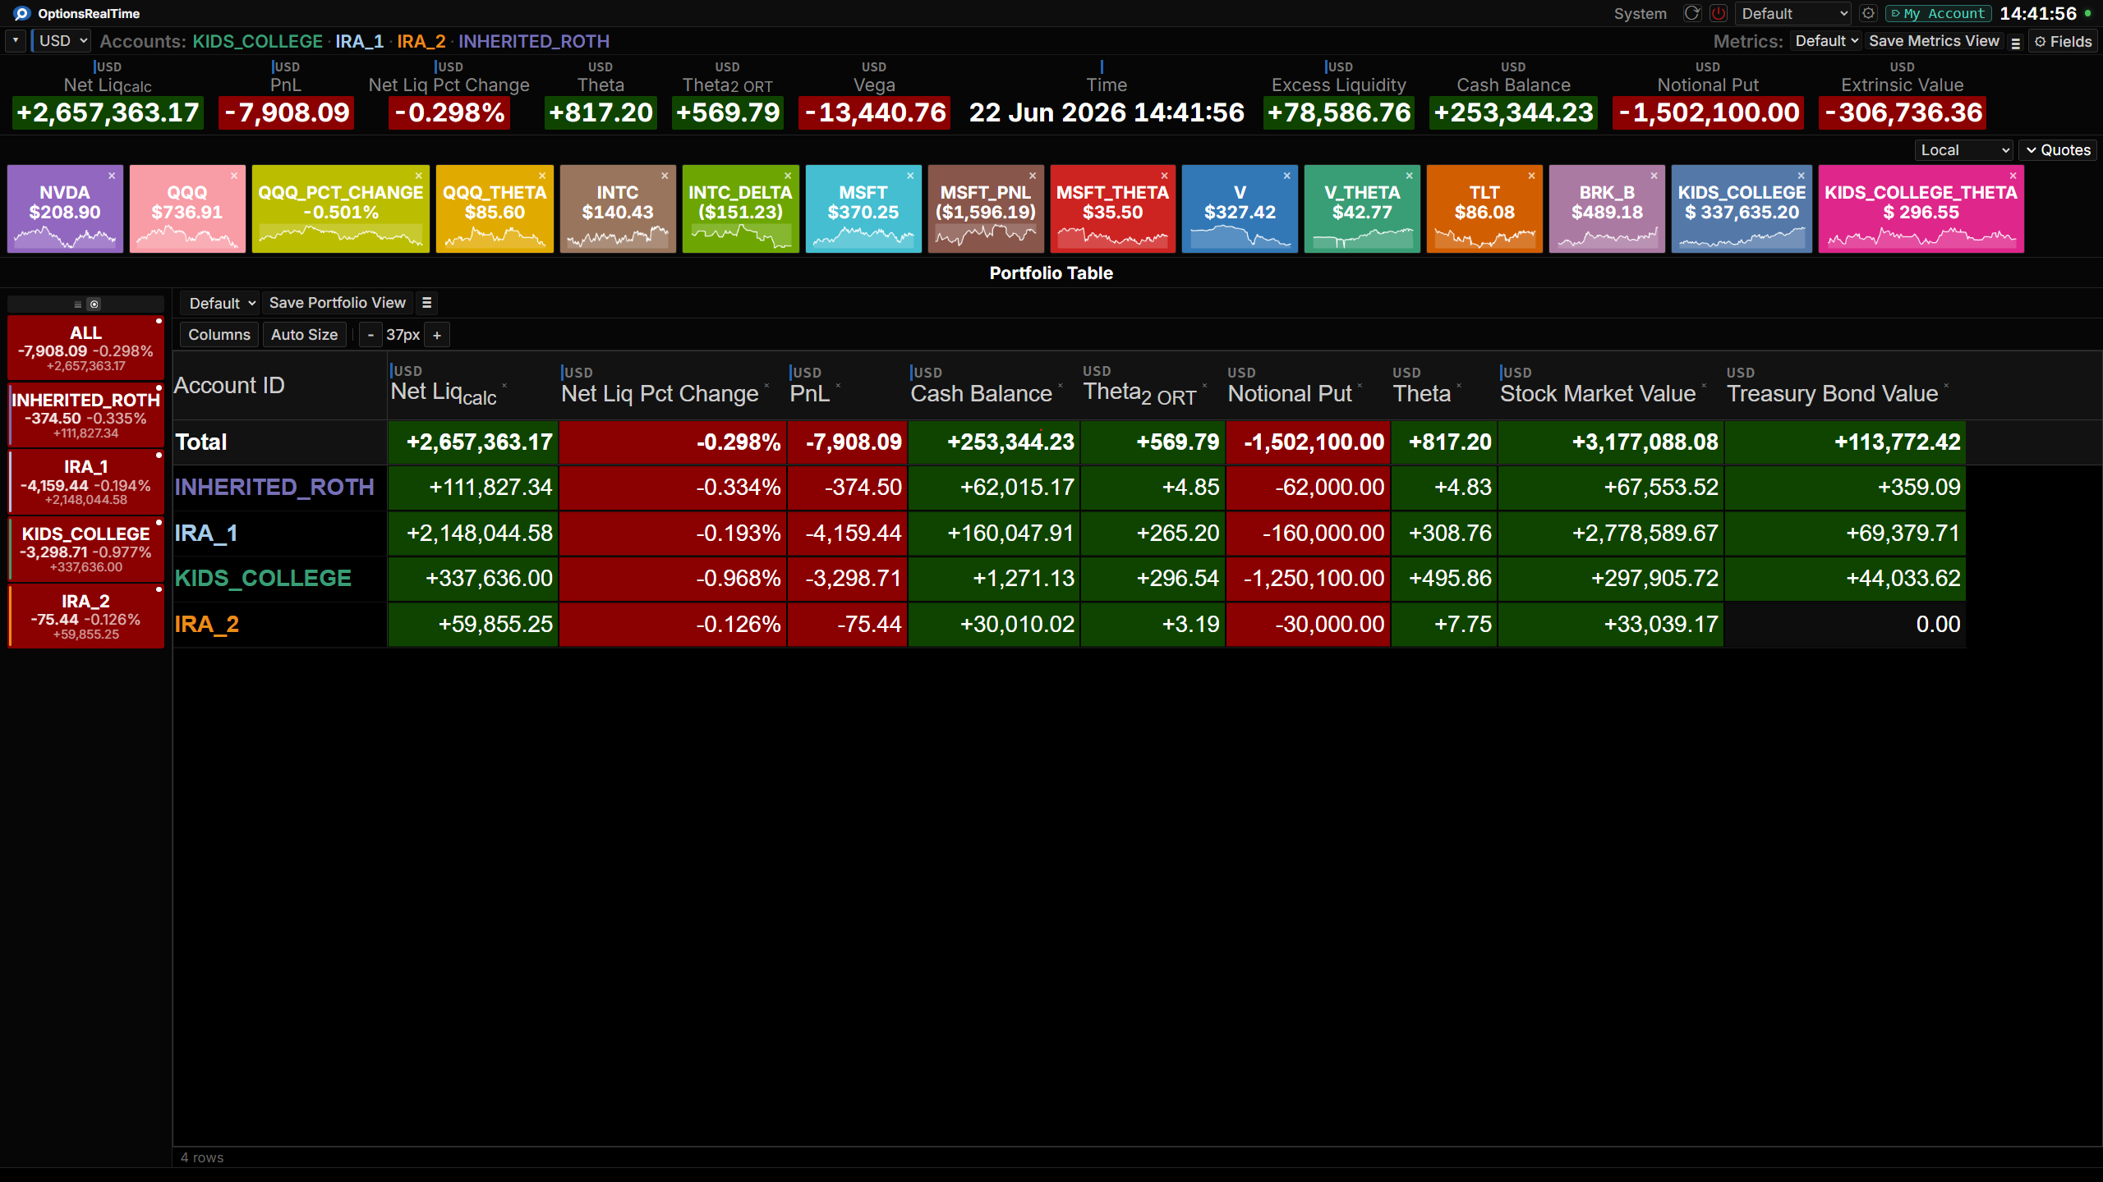This screenshot has height=1182, width=2103.
Task: Toggle the ALL accounts card
Action: (x=85, y=348)
